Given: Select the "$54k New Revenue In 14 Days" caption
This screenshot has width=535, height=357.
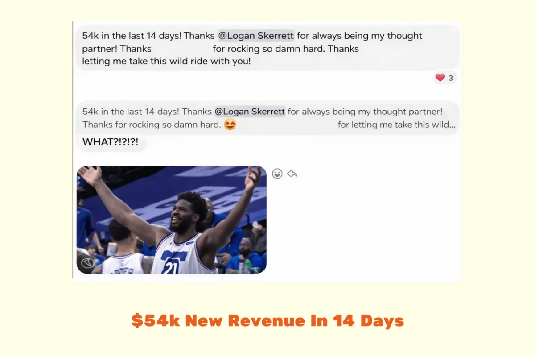Looking at the screenshot, I should (267, 320).
